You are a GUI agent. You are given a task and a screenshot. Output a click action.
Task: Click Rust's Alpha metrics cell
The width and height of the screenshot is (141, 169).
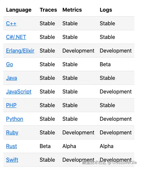click(69, 146)
